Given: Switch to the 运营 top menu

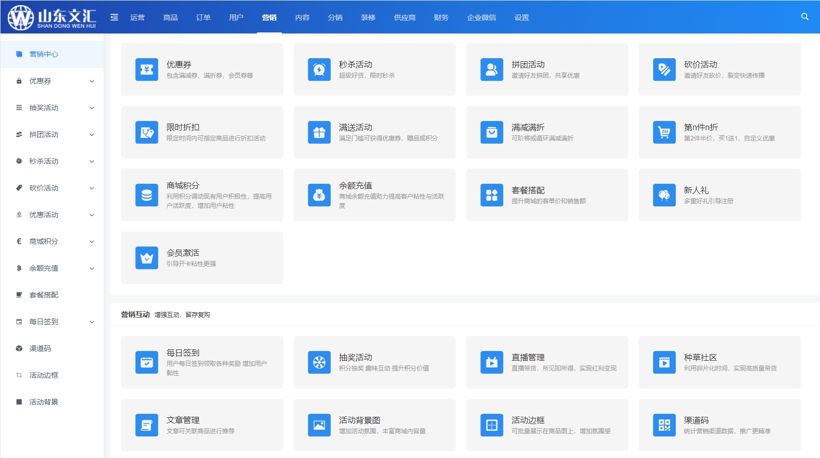Looking at the screenshot, I should (138, 17).
